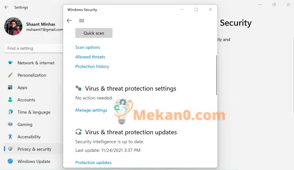Click the Personalization paintbrush icon
Screen dimensions: 294x170
10,75
